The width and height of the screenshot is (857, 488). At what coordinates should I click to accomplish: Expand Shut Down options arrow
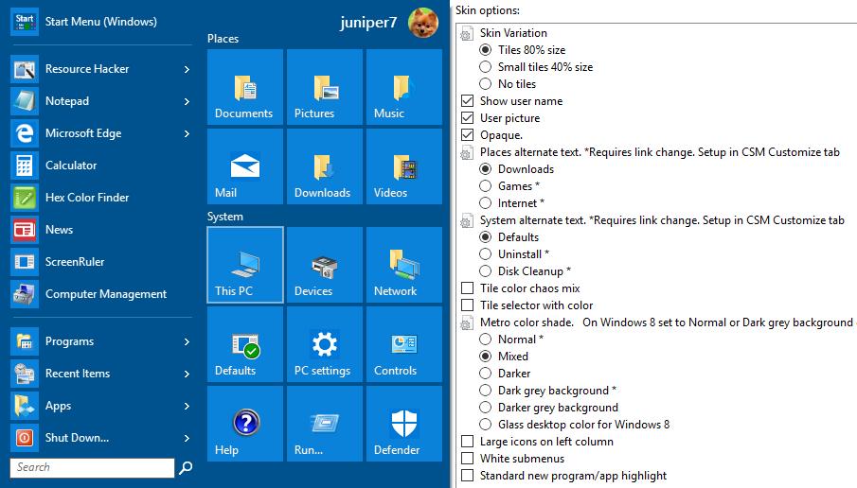click(187, 438)
